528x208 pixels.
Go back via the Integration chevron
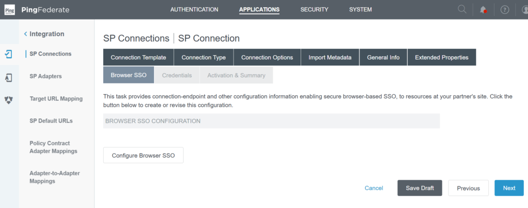26,34
